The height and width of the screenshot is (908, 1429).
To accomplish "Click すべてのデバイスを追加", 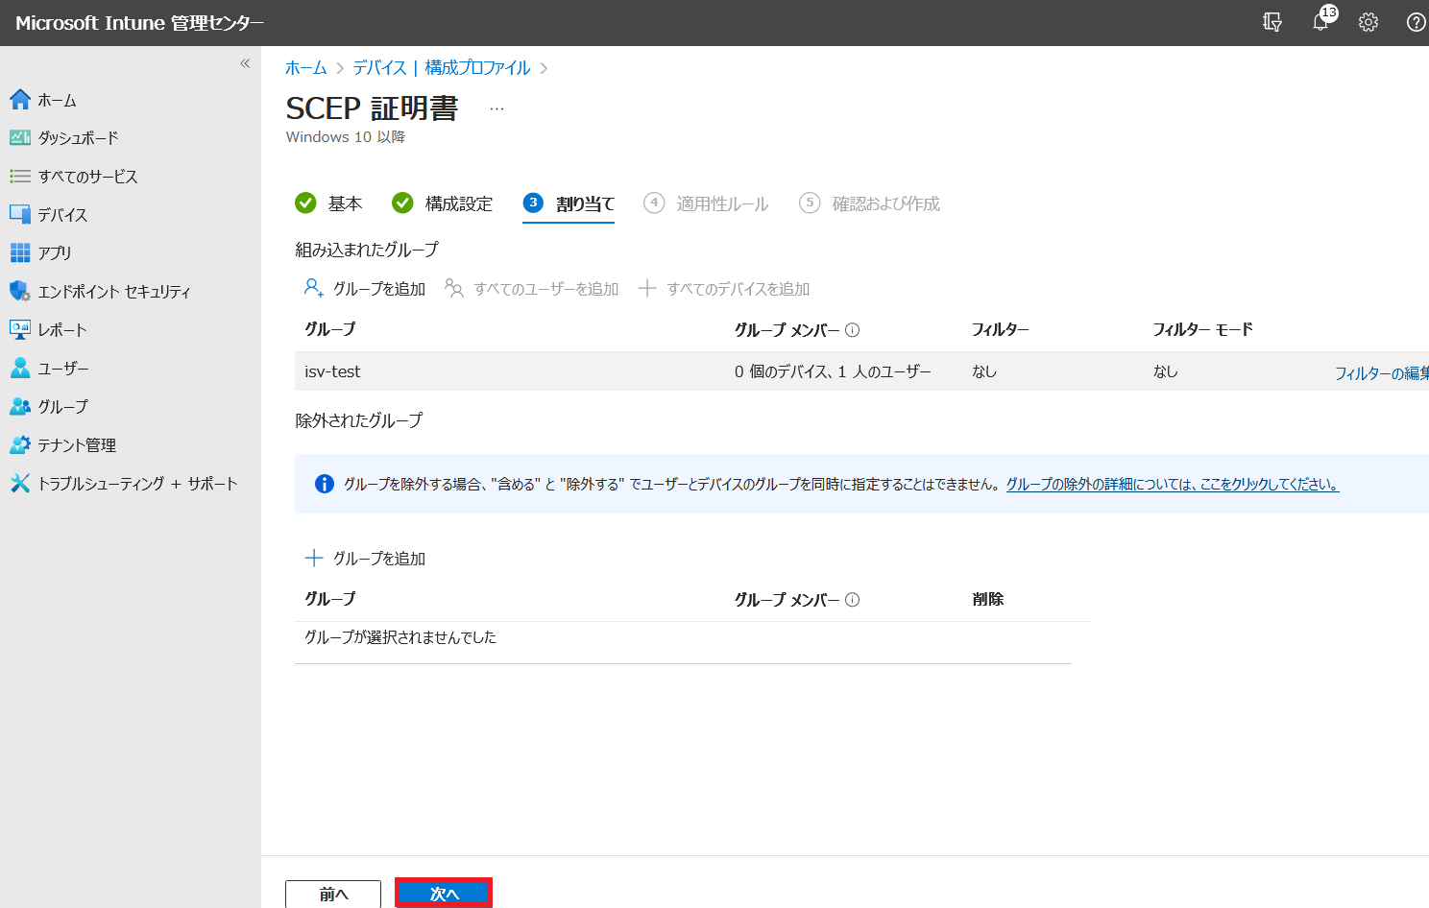I will point(724,289).
